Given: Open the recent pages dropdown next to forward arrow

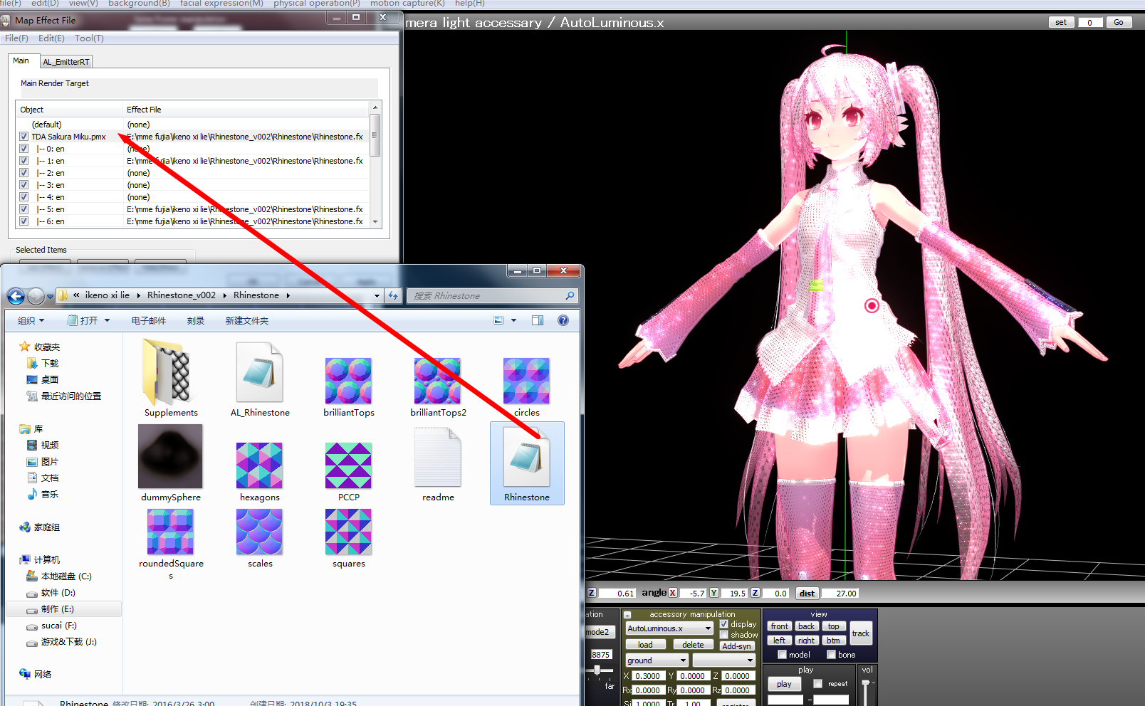Looking at the screenshot, I should point(50,296).
